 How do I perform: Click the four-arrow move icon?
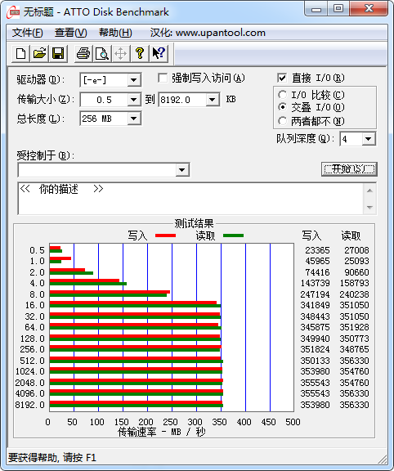click(x=121, y=54)
